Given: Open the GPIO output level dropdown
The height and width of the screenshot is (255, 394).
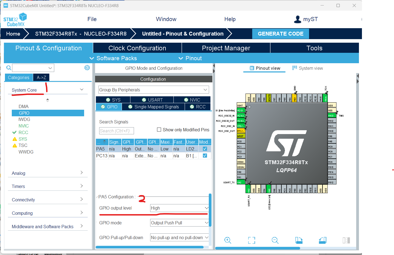Looking at the screenshot, I should click(x=179, y=208).
